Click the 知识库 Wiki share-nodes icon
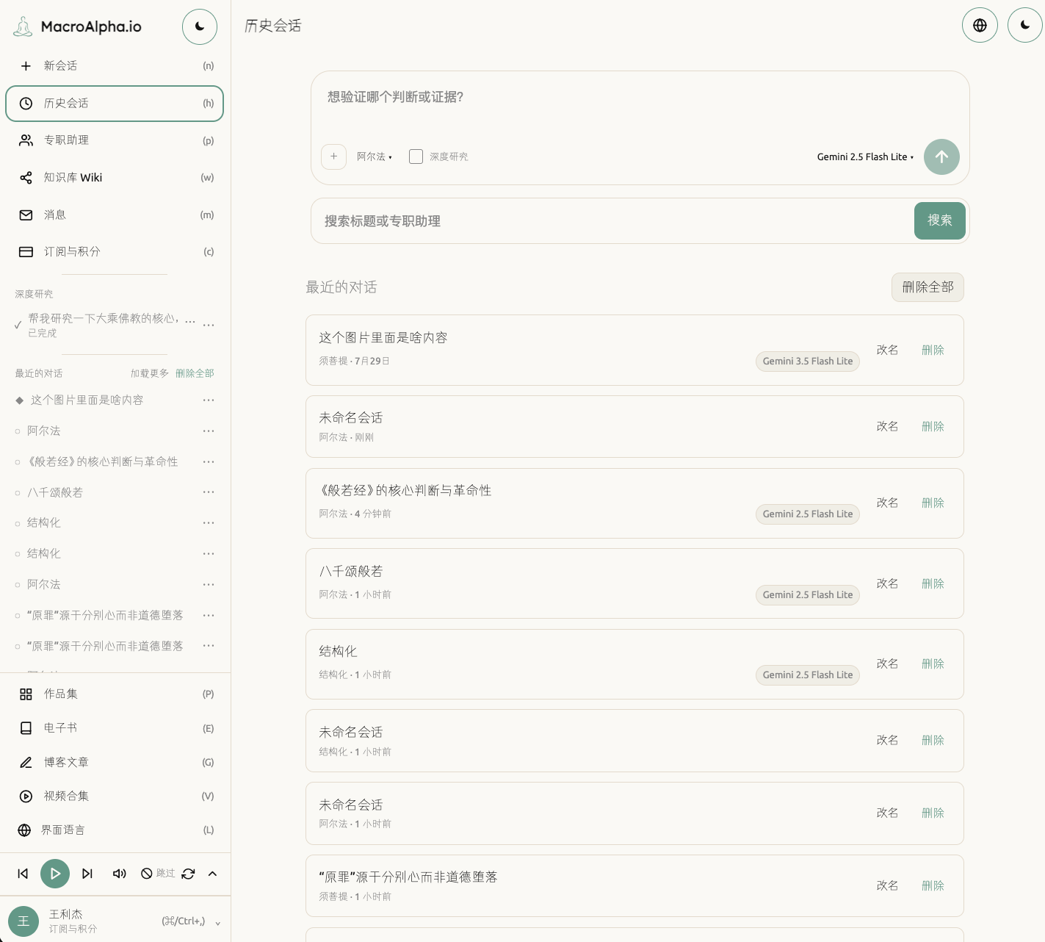This screenshot has height=942, width=1045. pos(26,178)
